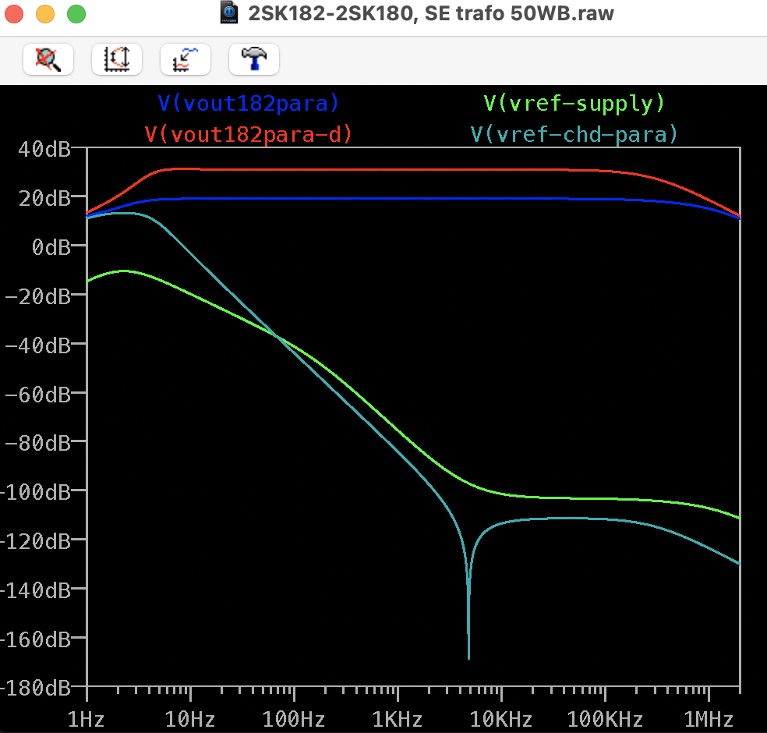Click the -40dB vertical axis label
This screenshot has height=733, width=767.
38,345
